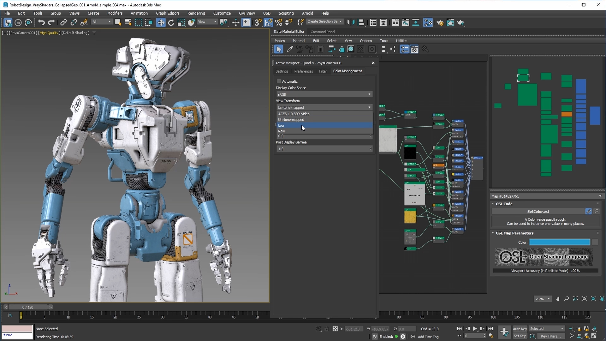
Task: Activate the Select and Rotate tool
Action: click(x=171, y=22)
